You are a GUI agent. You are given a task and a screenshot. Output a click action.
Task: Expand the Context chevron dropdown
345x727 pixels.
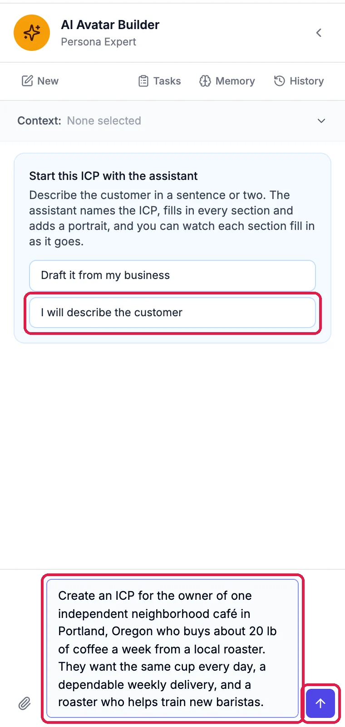[x=321, y=121]
